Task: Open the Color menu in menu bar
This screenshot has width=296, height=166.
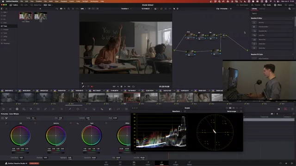Action: pos(78,1)
